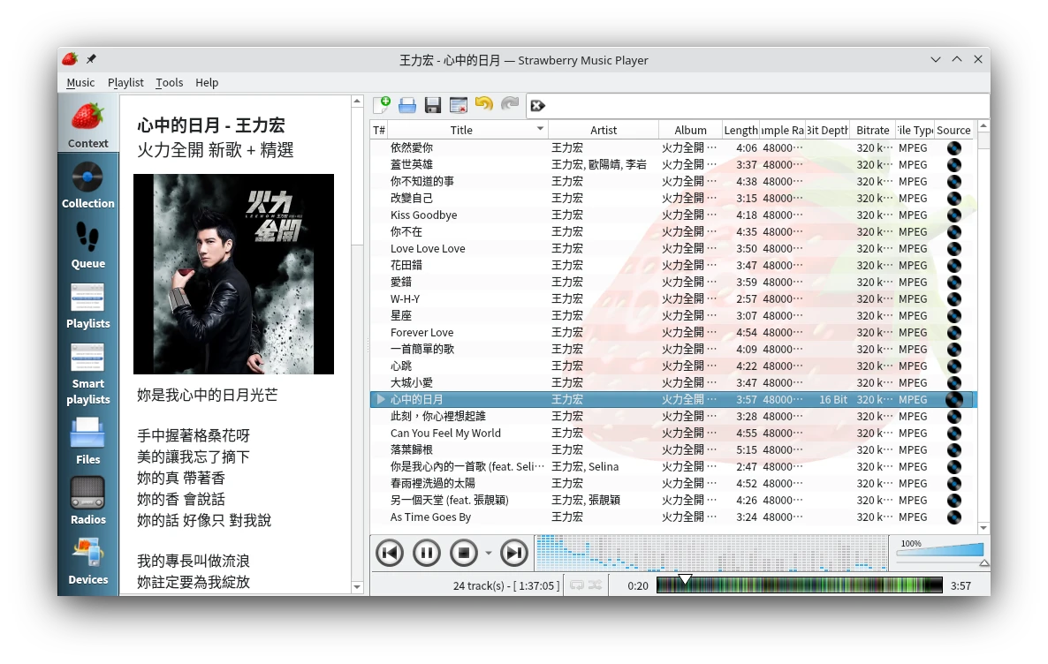Pause the current song
This screenshot has height=664, width=1048.
[426, 554]
